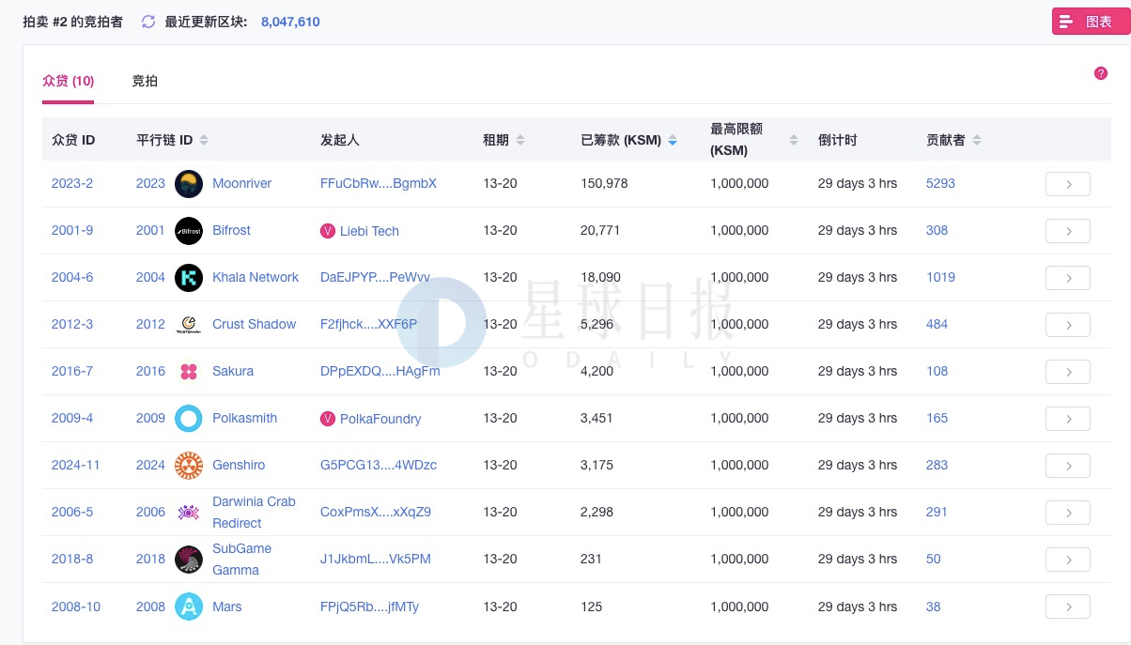
Task: Click the refresh icon beside latest block
Action: (148, 22)
